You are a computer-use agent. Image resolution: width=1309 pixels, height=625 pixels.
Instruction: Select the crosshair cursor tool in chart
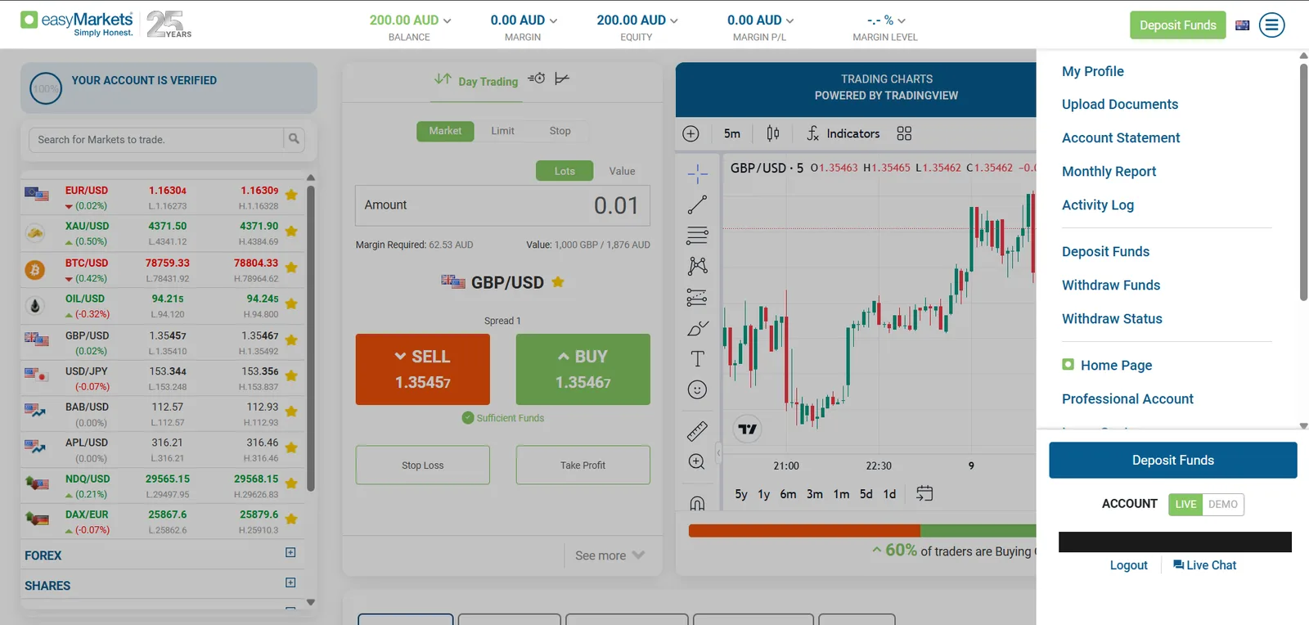pos(697,173)
